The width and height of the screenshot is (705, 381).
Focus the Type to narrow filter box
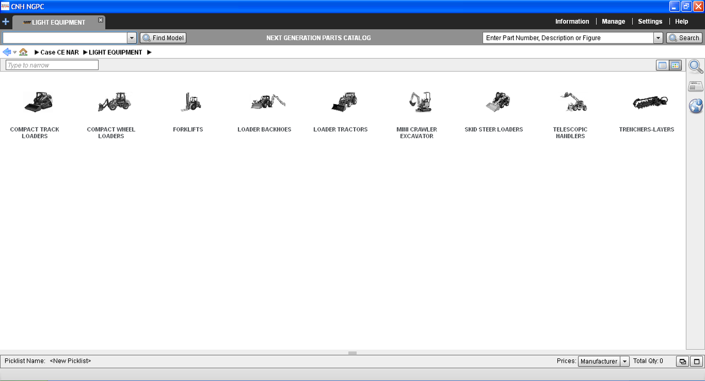[52, 65]
